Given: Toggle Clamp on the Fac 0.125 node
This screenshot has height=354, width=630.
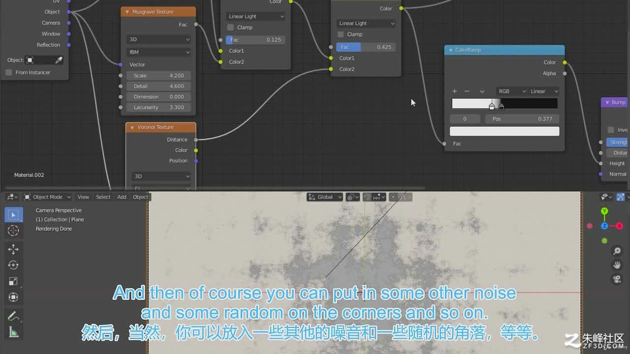Looking at the screenshot, I should [x=230, y=28].
